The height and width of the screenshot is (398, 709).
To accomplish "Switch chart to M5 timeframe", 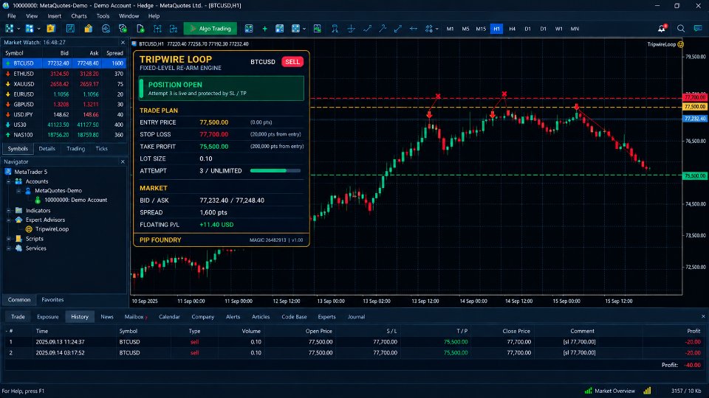I will [x=465, y=29].
